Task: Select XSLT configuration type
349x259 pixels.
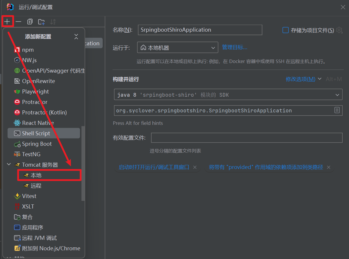Action: point(44,206)
